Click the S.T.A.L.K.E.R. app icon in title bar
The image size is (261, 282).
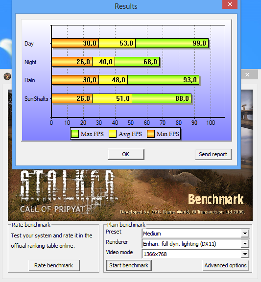7,76
